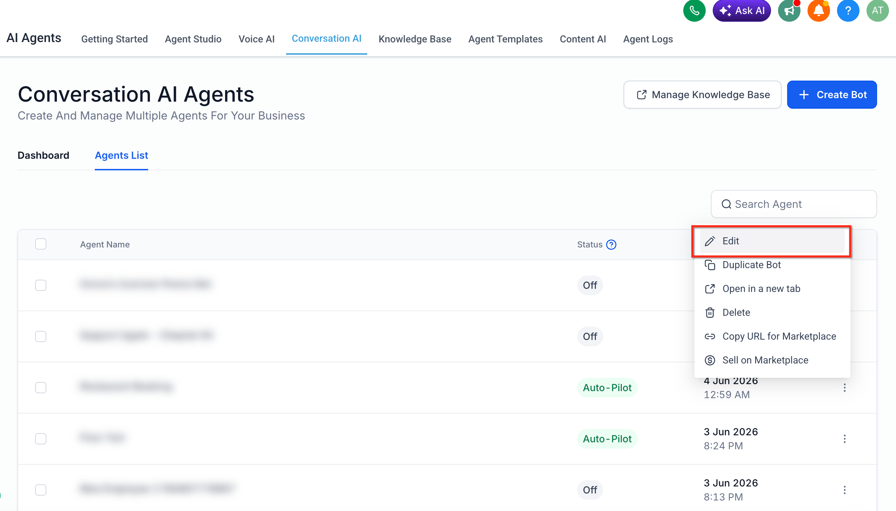Check the box for the 12:59 AM agent row
The image size is (896, 511).
(x=41, y=388)
